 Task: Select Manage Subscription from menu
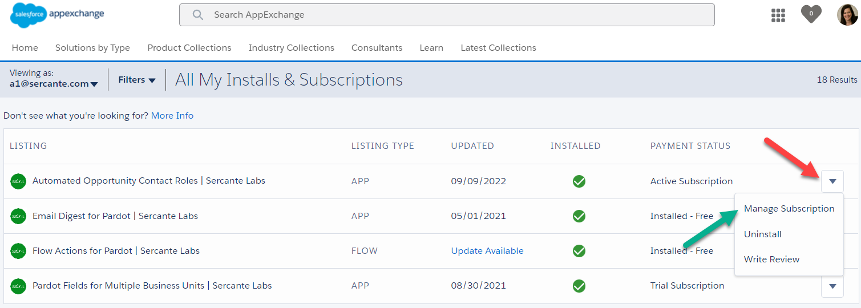point(789,209)
